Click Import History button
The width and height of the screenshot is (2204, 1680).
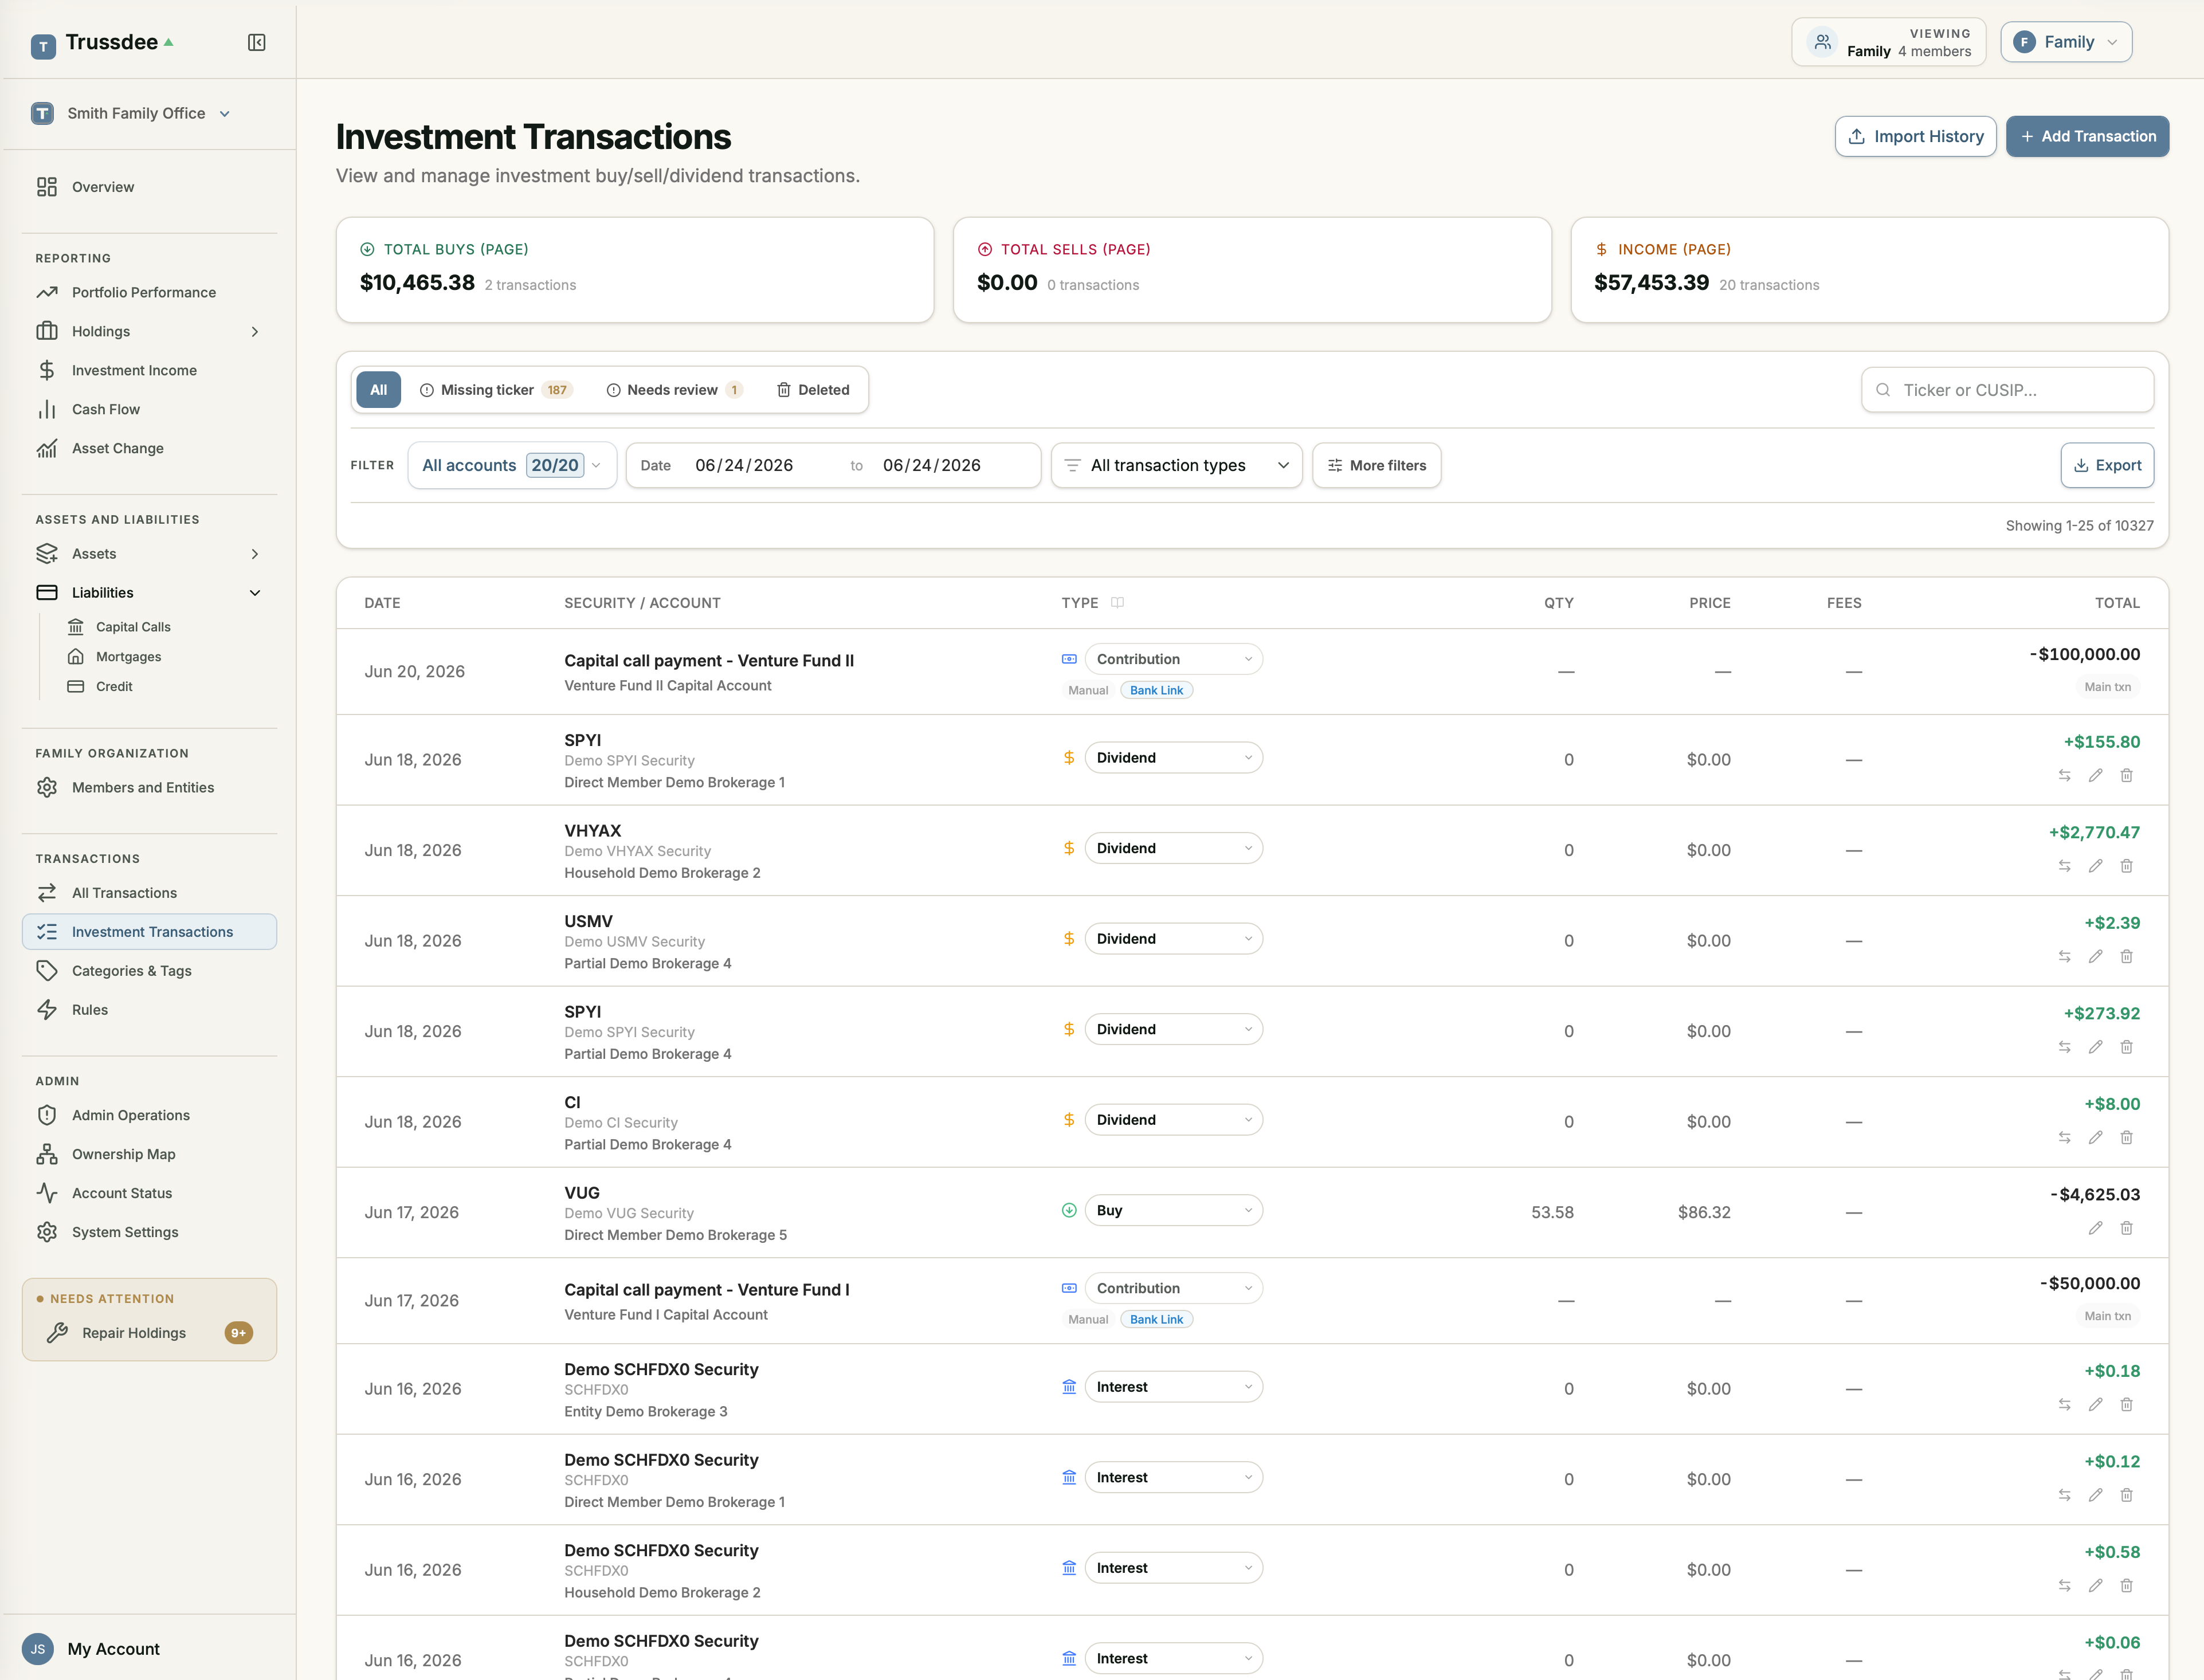(1915, 136)
